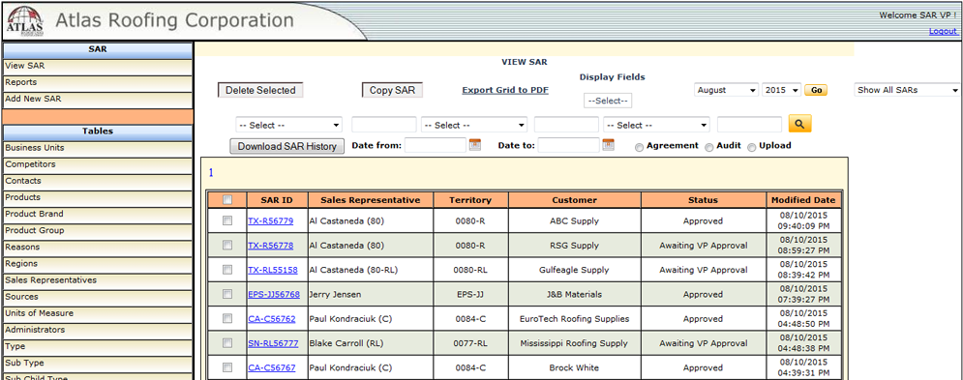Click Download SAR History button
This screenshot has height=380, width=963.
coord(286,146)
